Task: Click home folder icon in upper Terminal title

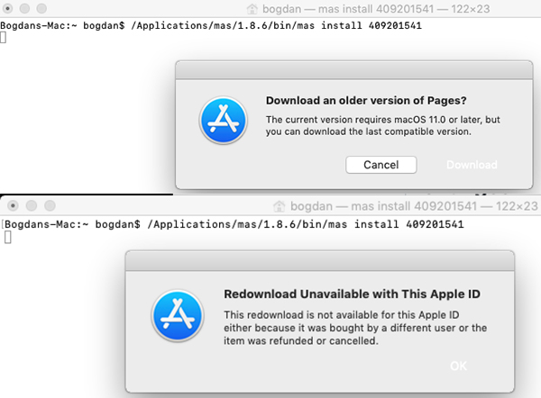Action: coord(252,9)
